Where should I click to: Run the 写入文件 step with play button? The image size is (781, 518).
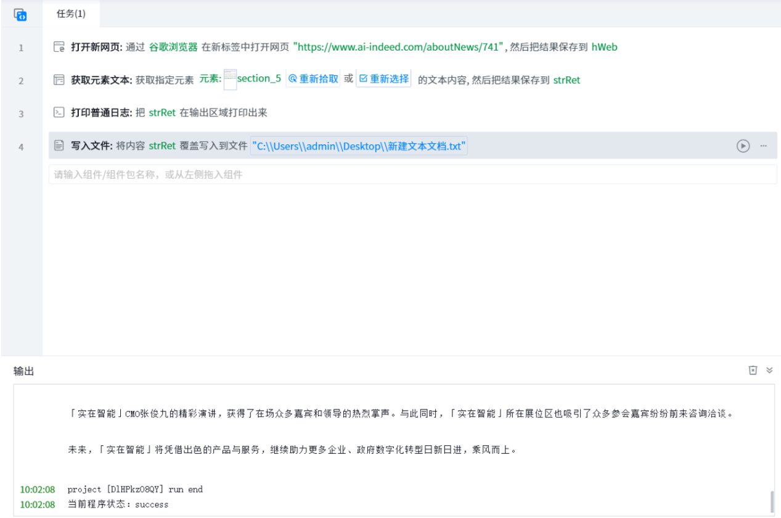click(x=743, y=146)
